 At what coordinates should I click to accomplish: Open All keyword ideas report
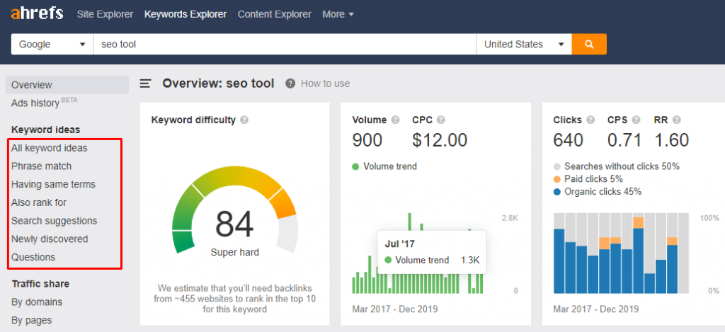coord(50,148)
